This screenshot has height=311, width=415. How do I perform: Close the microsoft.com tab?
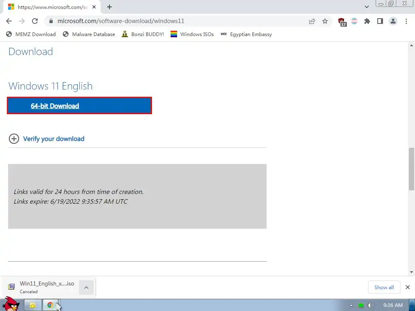tap(94, 7)
